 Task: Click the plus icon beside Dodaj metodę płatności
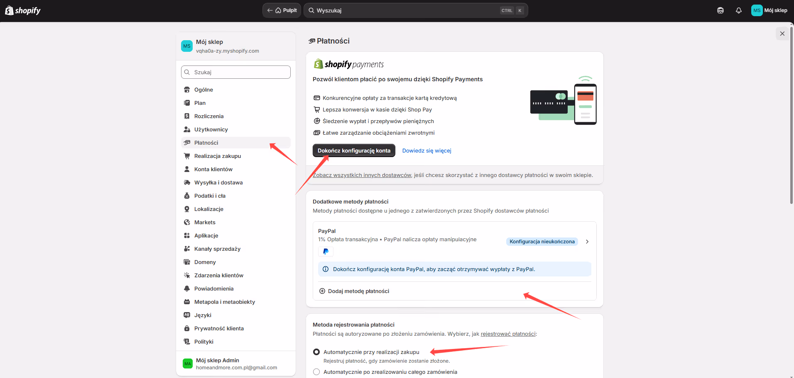coord(322,291)
